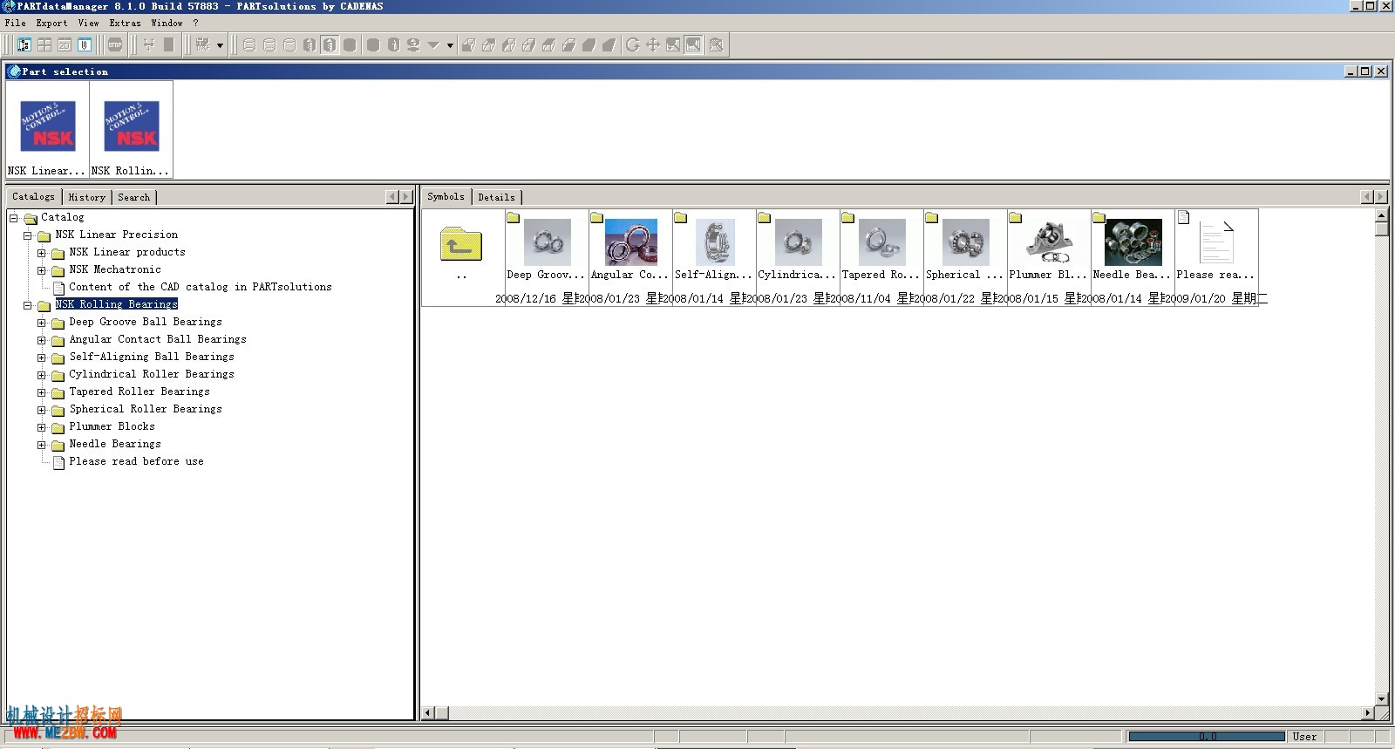This screenshot has width=1395, height=749.
Task: Expand NSK Linear products node
Action: [x=42, y=253]
